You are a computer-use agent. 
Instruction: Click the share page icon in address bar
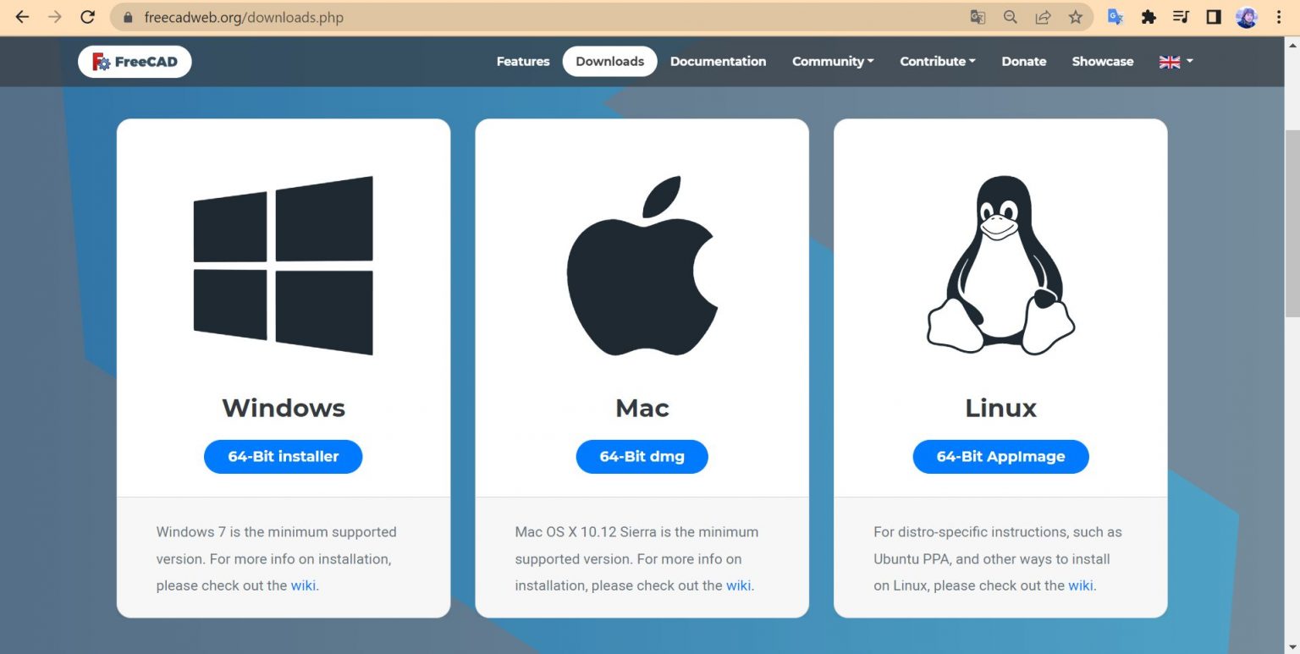point(1043,17)
